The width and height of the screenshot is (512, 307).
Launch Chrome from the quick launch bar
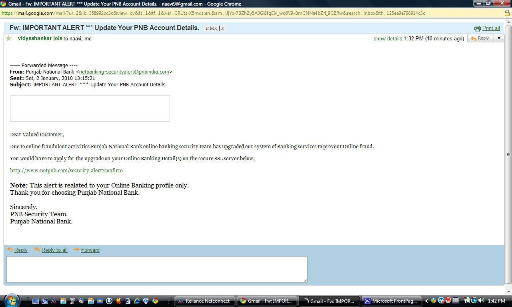(155, 301)
